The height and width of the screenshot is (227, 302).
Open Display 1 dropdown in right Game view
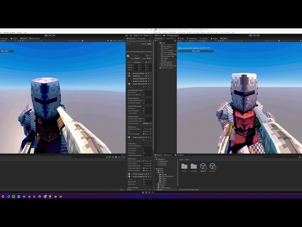192,41
